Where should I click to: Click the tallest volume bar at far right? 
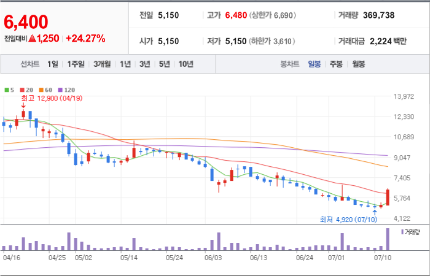(388, 239)
